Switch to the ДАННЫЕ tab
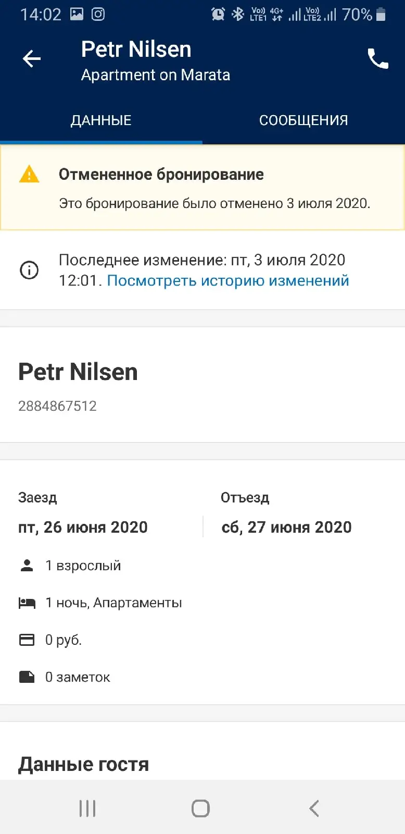The width and height of the screenshot is (405, 834). pos(101,120)
